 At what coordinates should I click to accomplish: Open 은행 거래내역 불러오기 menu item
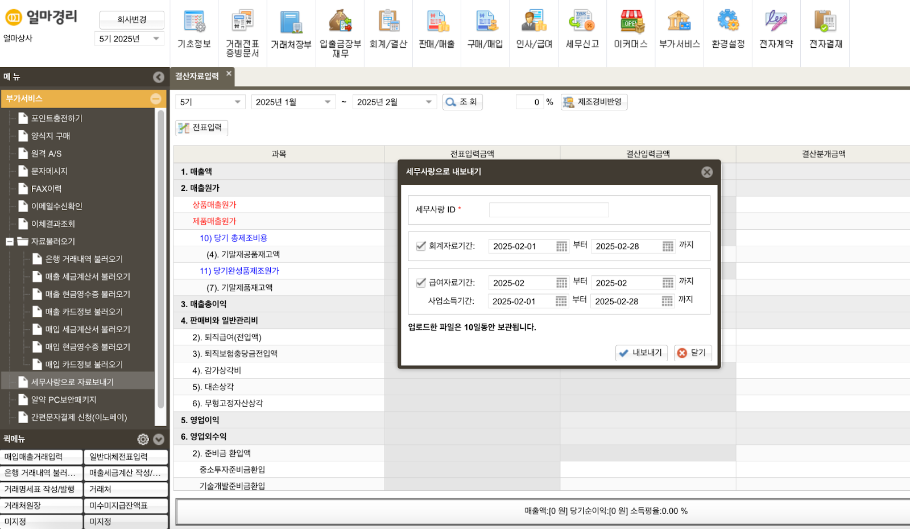(x=84, y=259)
